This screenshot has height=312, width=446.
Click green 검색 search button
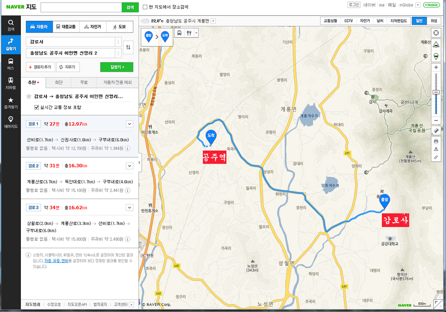coord(130,8)
